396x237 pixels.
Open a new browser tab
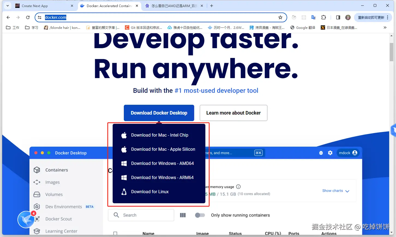pos(212,6)
